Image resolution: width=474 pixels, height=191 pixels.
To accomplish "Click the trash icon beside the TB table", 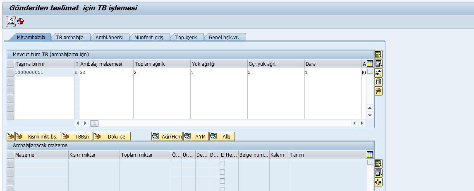I will click(378, 81).
